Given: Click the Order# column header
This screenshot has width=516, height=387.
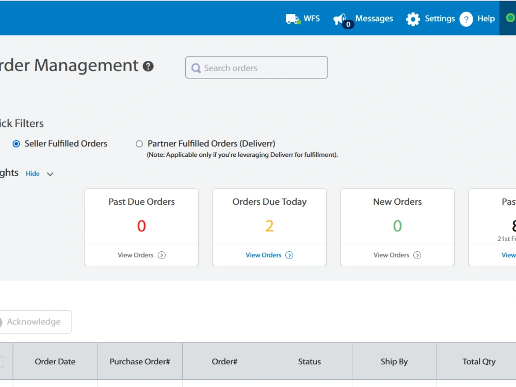Looking at the screenshot, I should [x=224, y=361].
